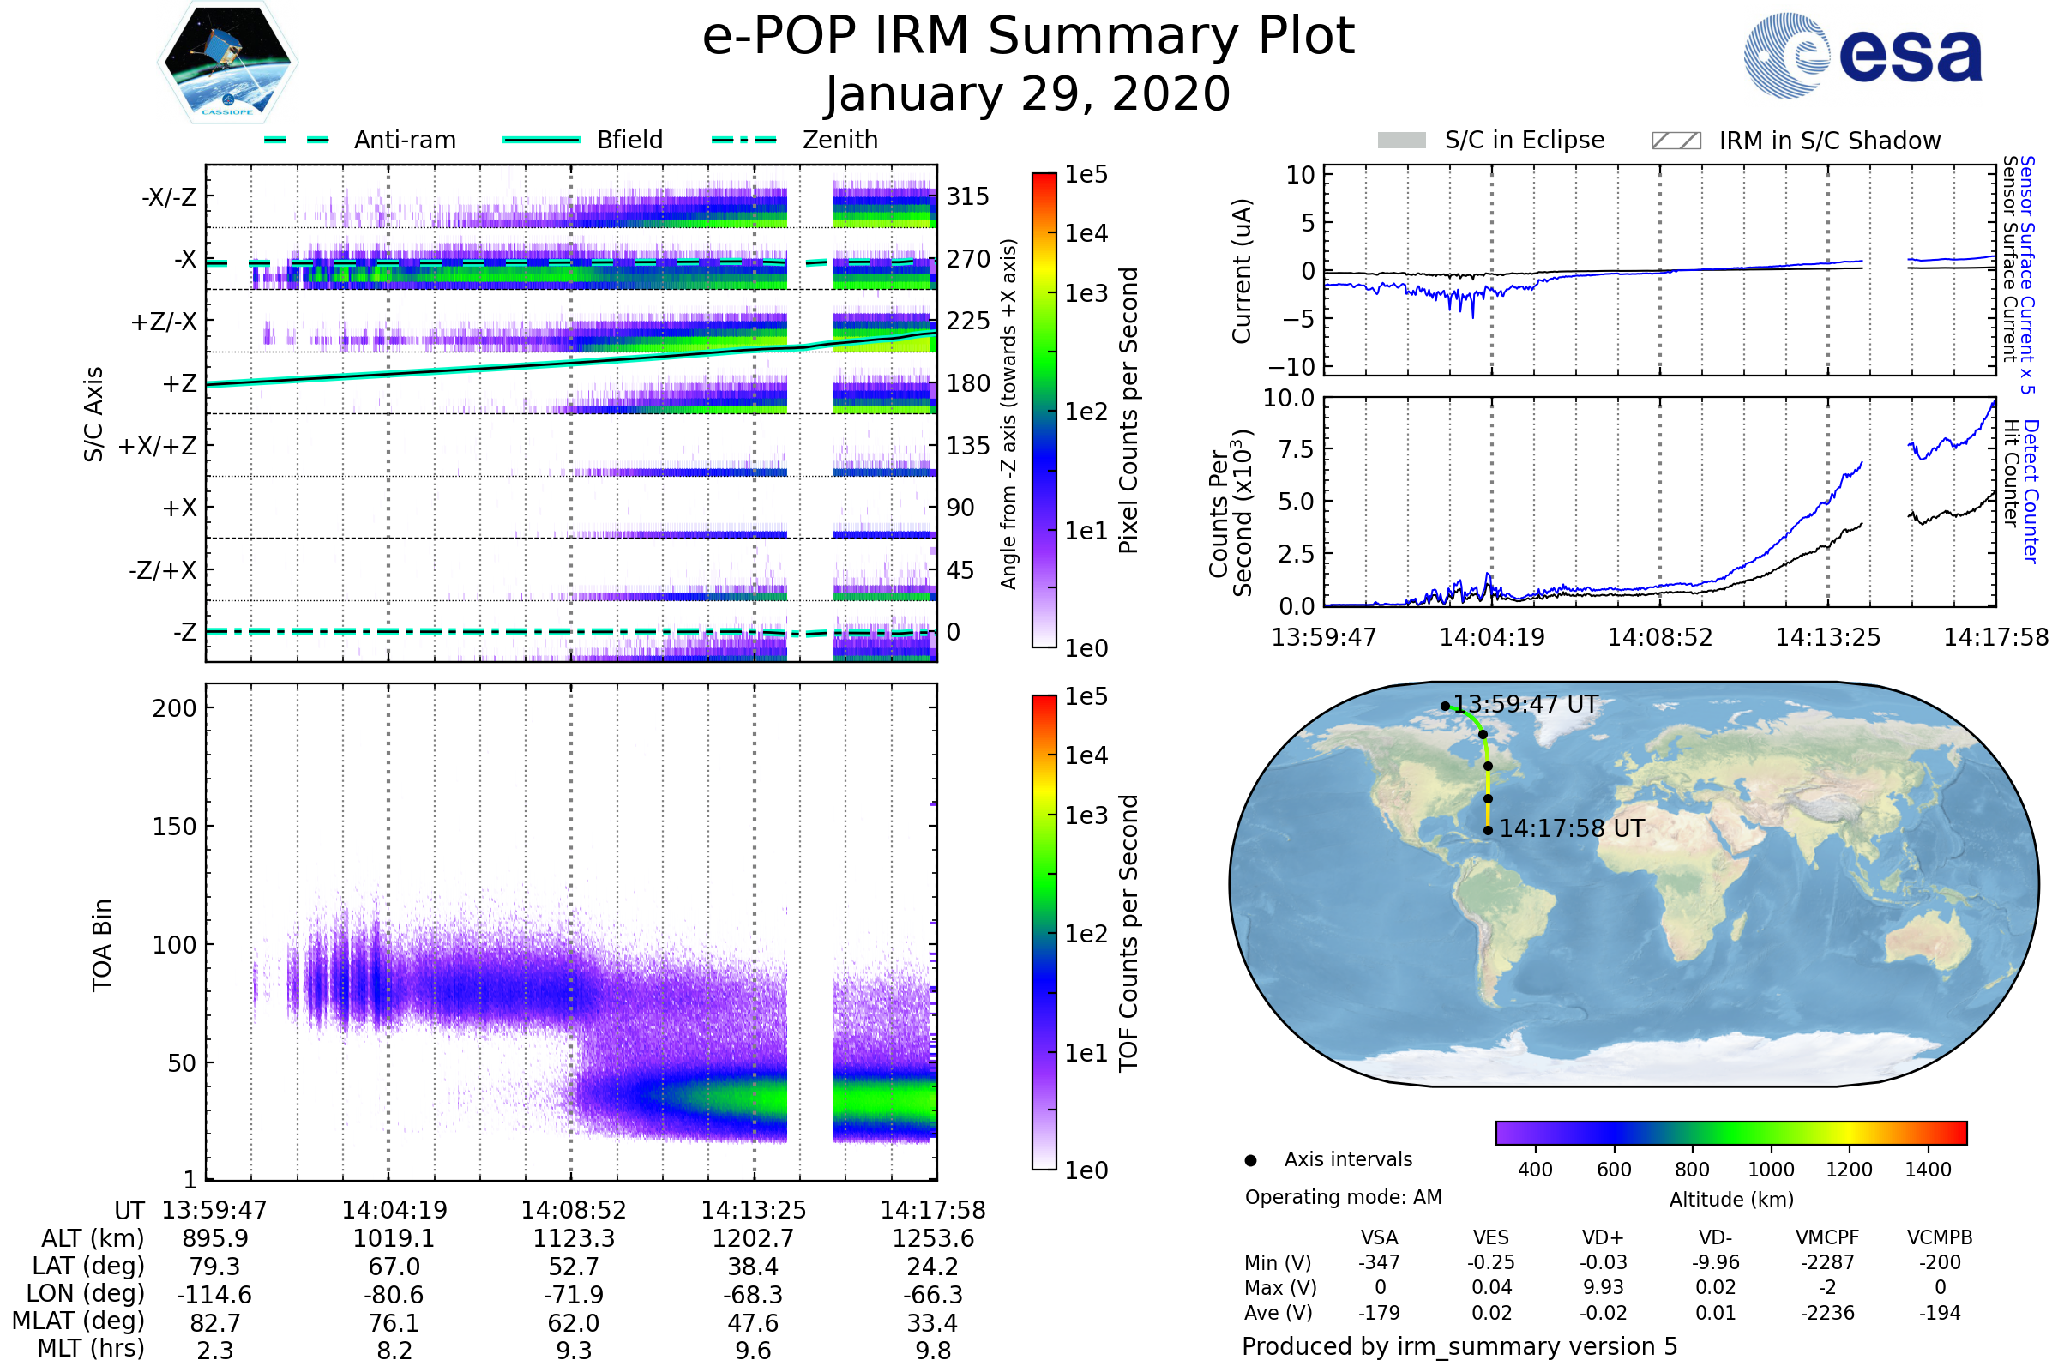Click the Axis intervals black dot marker
Image resolution: width=2058 pixels, height=1372 pixels.
(x=1250, y=1160)
